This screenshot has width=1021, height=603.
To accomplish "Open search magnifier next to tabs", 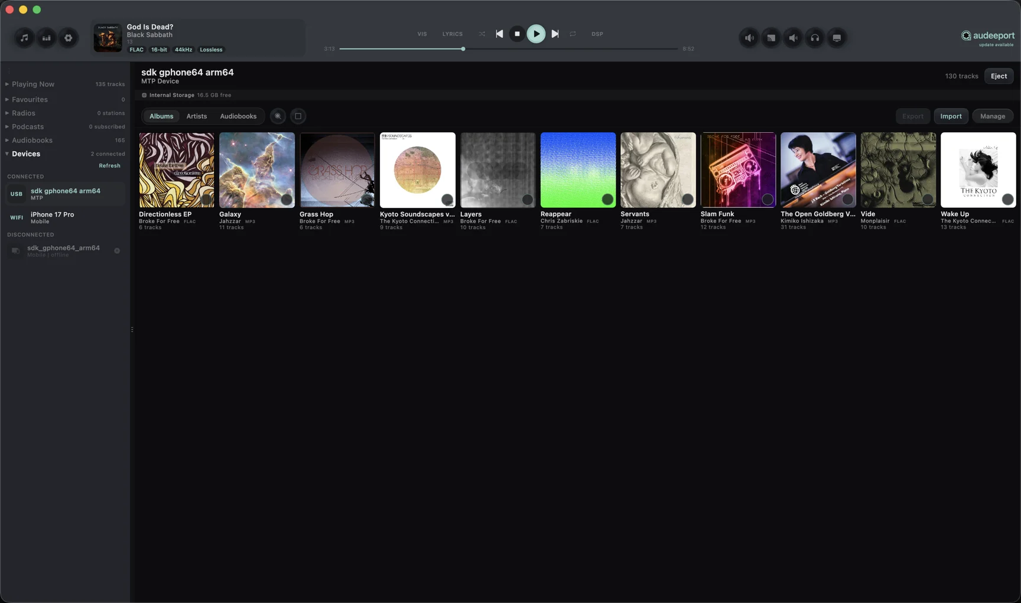I will [x=278, y=116].
